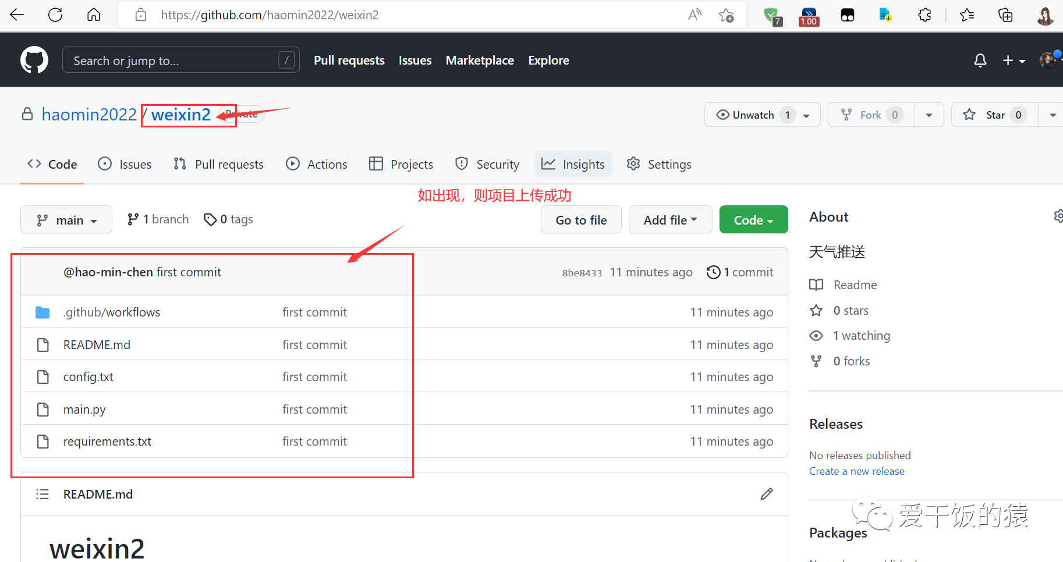The width and height of the screenshot is (1063, 562).
Task: Switch to the Actions tab
Action: (x=316, y=165)
